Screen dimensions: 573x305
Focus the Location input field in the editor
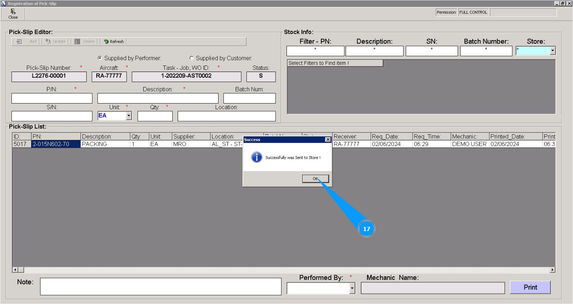(x=227, y=116)
